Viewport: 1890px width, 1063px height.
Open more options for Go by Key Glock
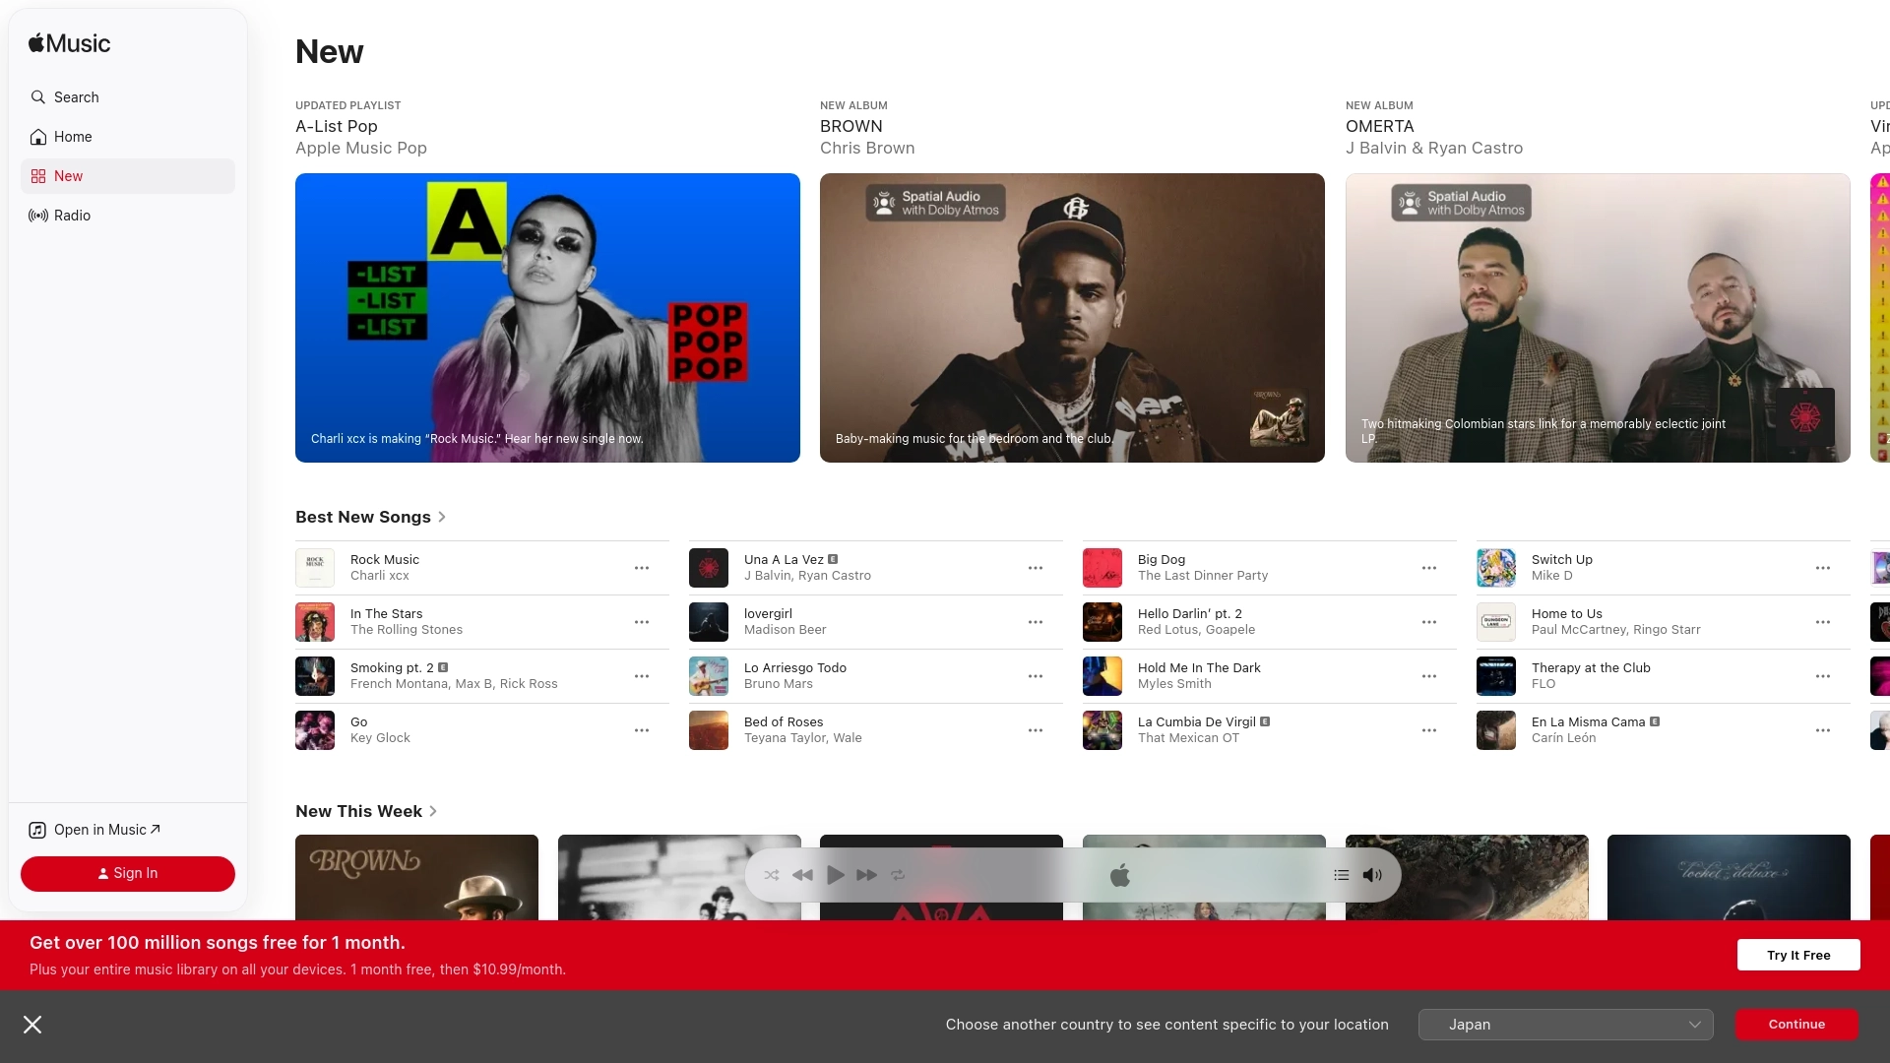[642, 730]
